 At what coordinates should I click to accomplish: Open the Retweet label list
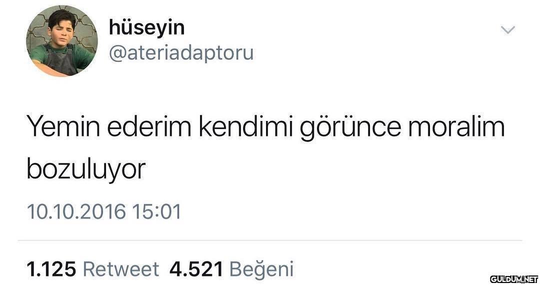click(x=121, y=269)
